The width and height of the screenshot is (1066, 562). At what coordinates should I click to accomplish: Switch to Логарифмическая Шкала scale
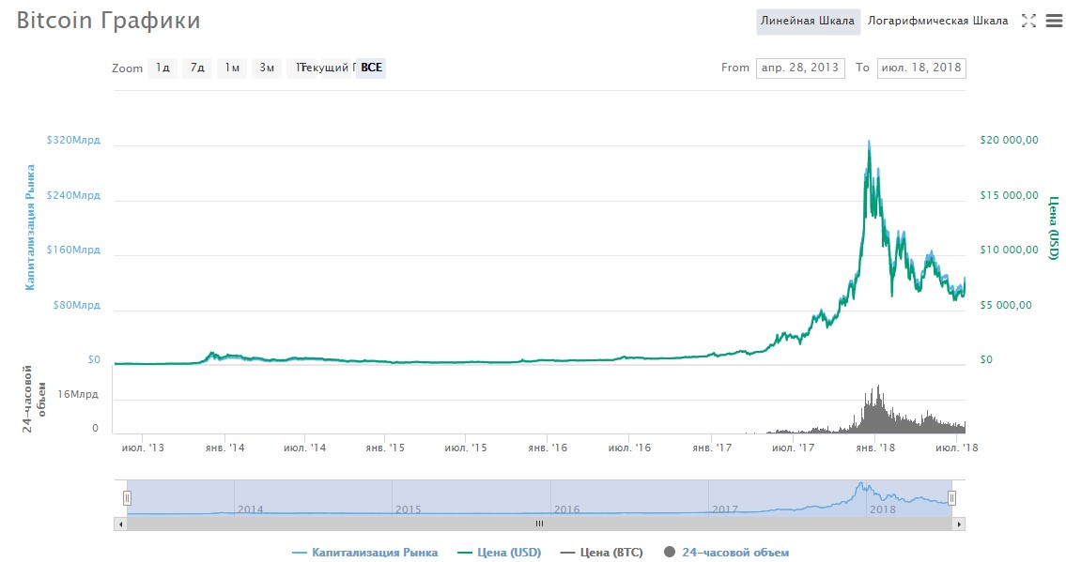click(x=937, y=21)
